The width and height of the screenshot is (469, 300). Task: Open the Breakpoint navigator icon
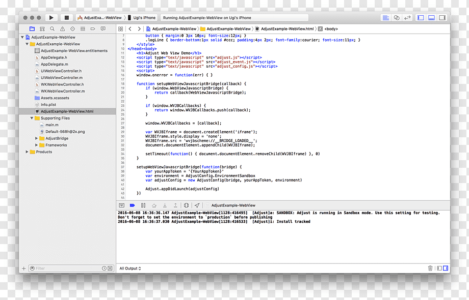[93, 29]
